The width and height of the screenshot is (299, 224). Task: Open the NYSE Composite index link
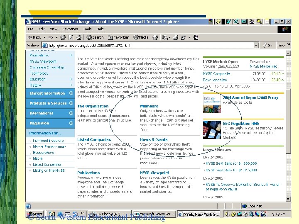[x=216, y=74]
